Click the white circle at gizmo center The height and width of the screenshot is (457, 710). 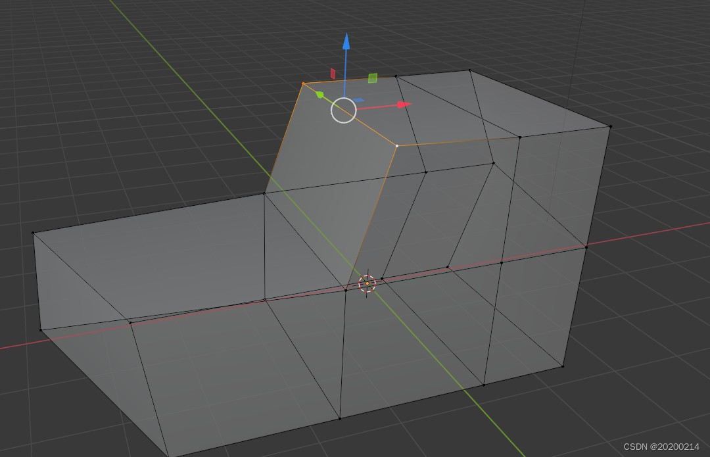tap(344, 110)
